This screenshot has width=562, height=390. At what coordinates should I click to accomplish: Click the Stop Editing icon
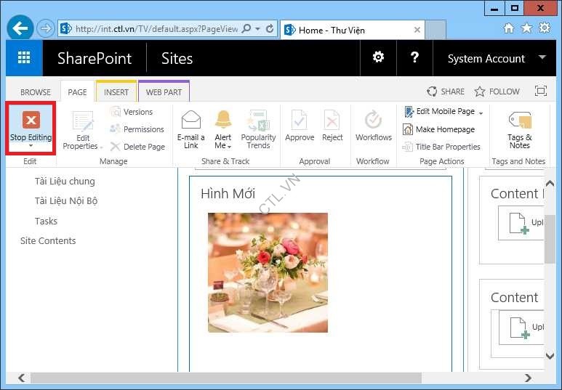[x=31, y=121]
